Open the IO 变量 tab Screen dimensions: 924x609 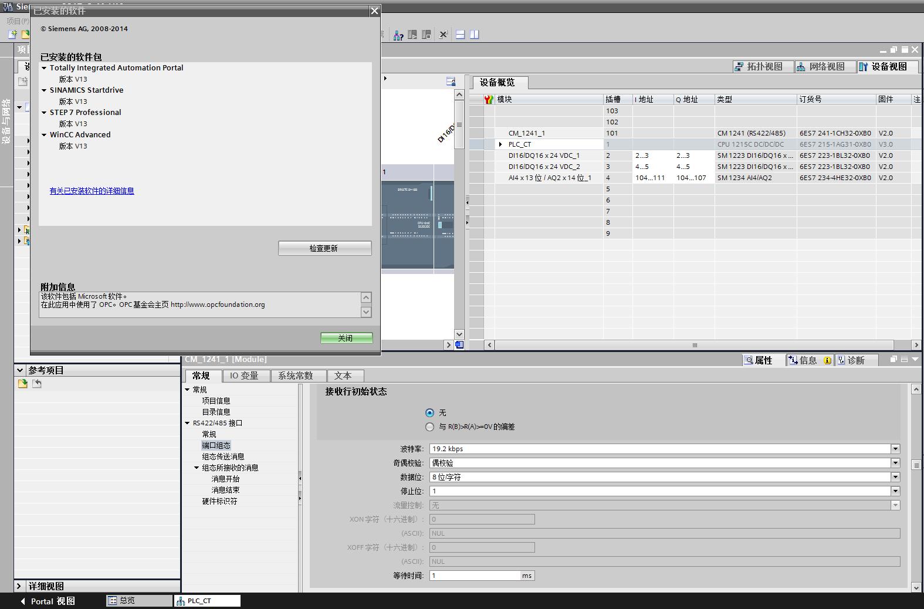(x=246, y=376)
